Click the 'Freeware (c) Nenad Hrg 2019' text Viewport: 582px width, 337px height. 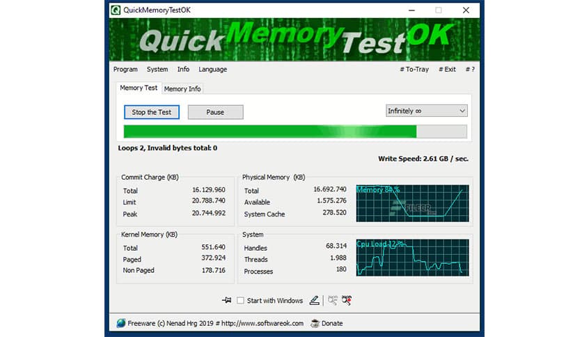[171, 323]
